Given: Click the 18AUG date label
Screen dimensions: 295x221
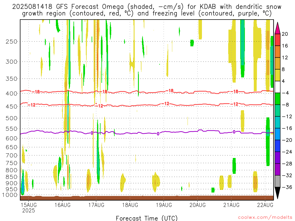Looking at the screenshot, I should pos(130,205).
